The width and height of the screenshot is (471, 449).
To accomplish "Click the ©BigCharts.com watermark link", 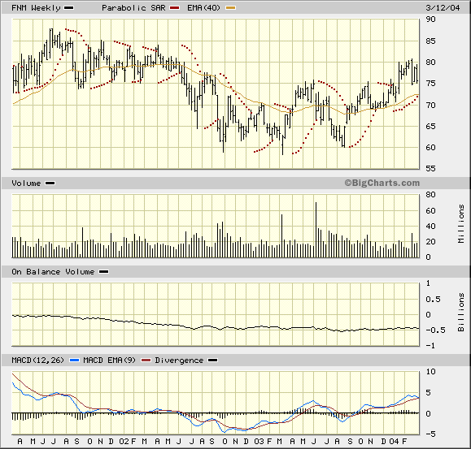I will point(382,183).
